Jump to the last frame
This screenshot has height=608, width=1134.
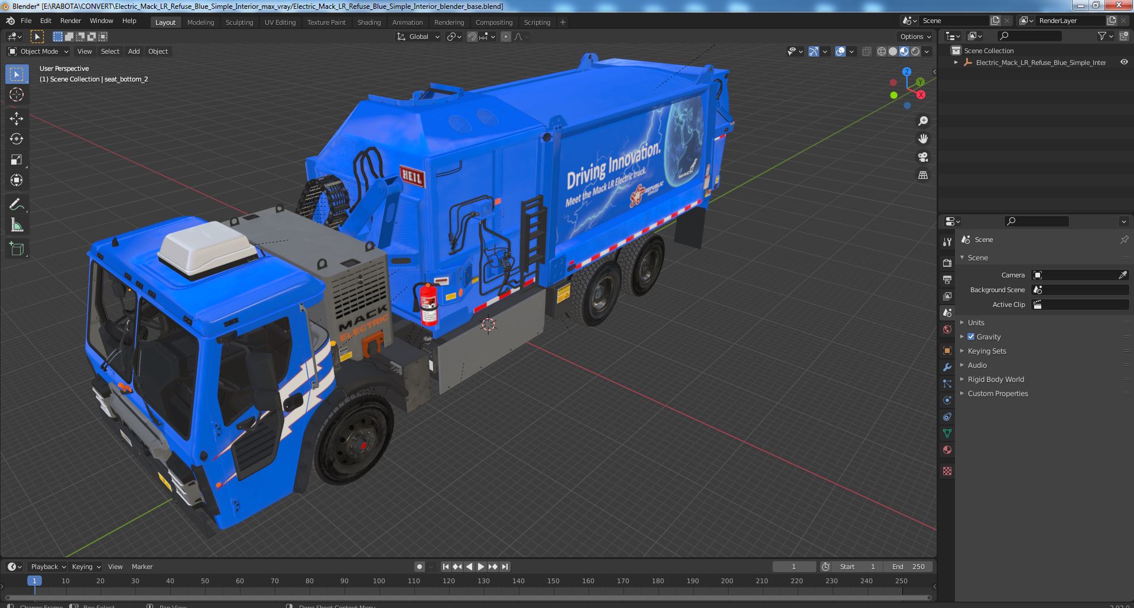click(x=505, y=567)
